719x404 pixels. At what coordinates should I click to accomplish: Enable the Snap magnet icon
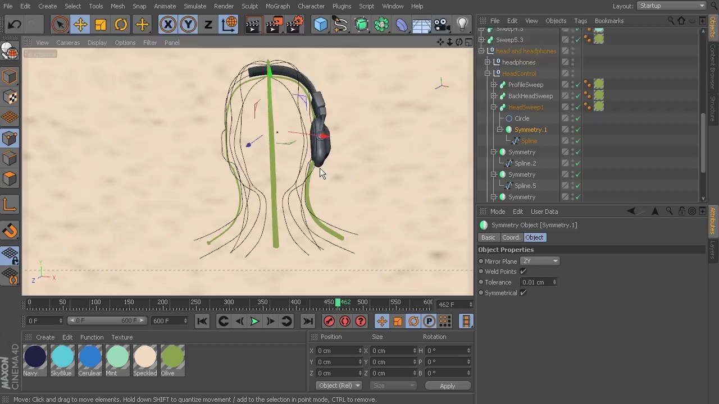pos(10,231)
